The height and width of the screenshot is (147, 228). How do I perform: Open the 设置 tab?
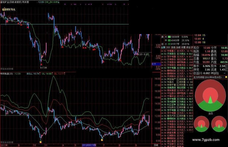183,47
